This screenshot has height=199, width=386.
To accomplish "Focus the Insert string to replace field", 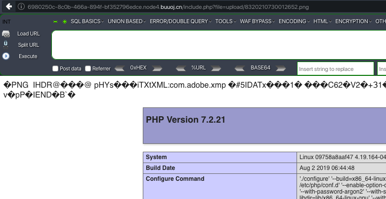I will [x=336, y=68].
